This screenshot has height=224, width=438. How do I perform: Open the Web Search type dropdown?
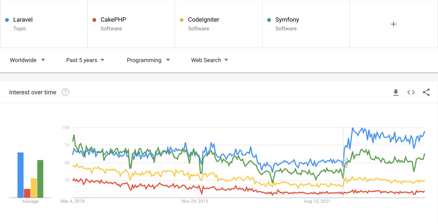(x=209, y=60)
